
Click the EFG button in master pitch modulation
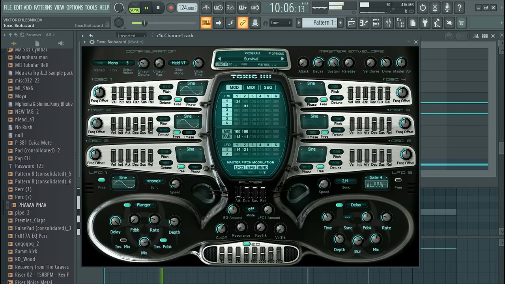pyautogui.click(x=251, y=168)
